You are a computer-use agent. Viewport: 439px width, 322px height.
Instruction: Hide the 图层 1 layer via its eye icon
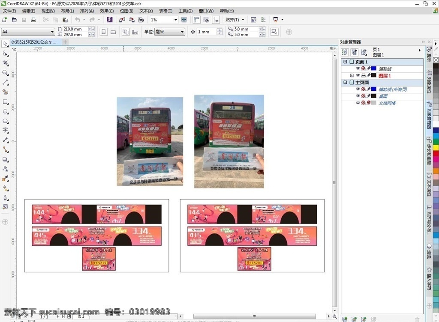point(358,75)
